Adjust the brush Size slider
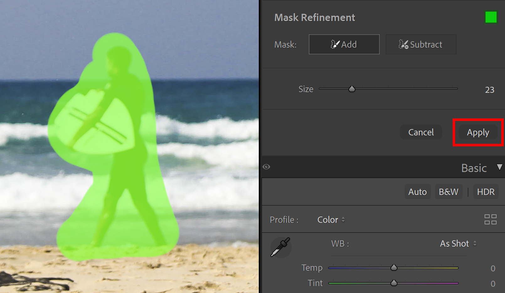Screen dimensions: 505x293 (352, 89)
